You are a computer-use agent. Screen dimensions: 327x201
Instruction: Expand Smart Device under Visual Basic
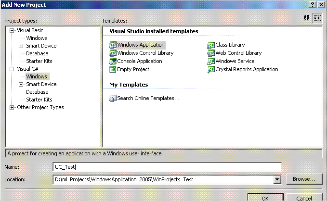tap(21, 46)
